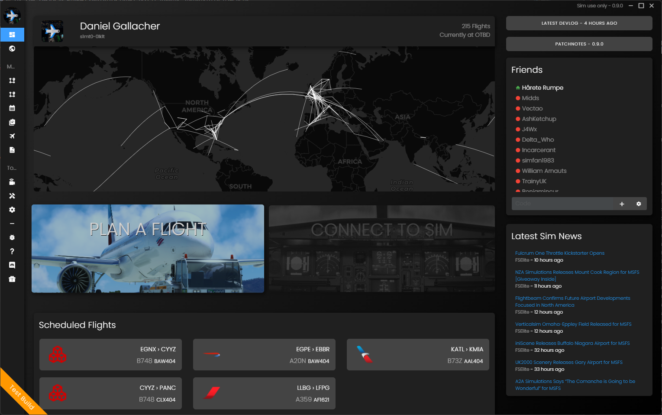The image size is (662, 415).
Task: Open the Patchnotes 0.9.0 button
Action: pyautogui.click(x=579, y=44)
